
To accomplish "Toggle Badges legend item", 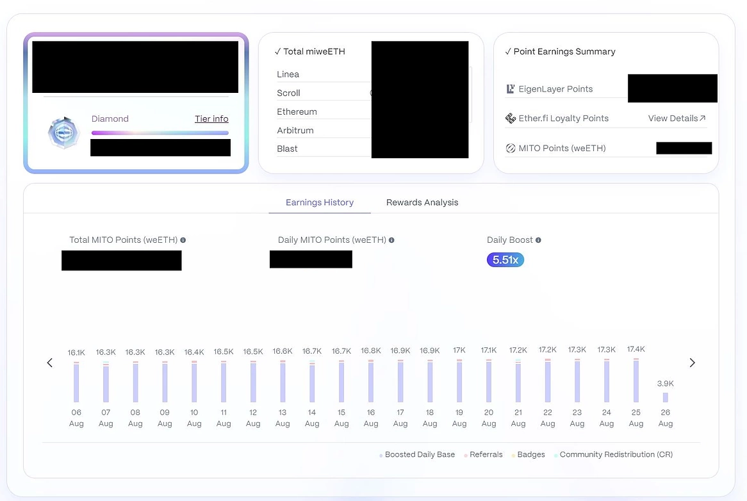I will click(528, 454).
